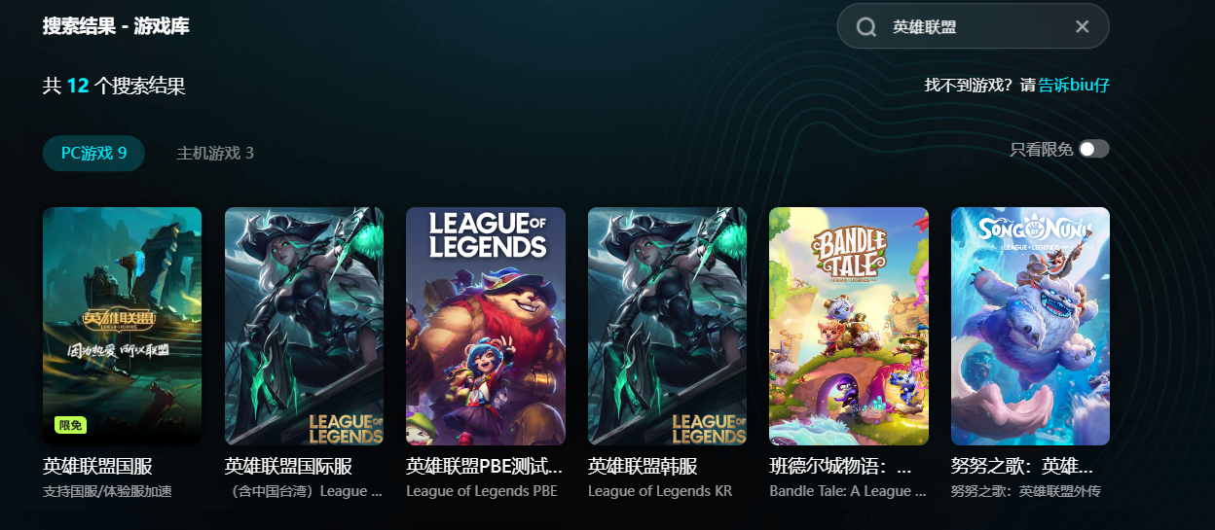Click the 英雄联盟韩服 title text
Viewport: 1215px width, 530px height.
tap(643, 466)
